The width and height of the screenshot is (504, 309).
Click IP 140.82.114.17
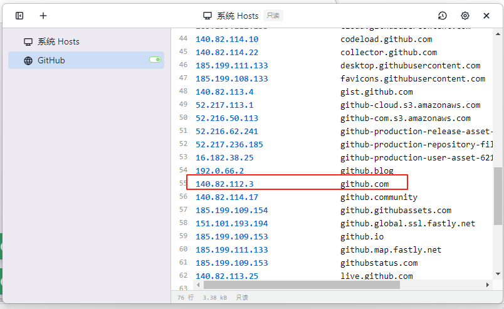click(x=227, y=197)
